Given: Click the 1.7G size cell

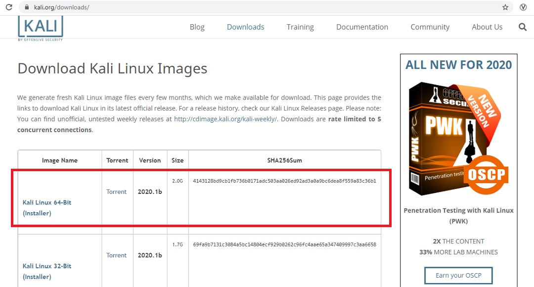Looking at the screenshot, I should [x=178, y=244].
